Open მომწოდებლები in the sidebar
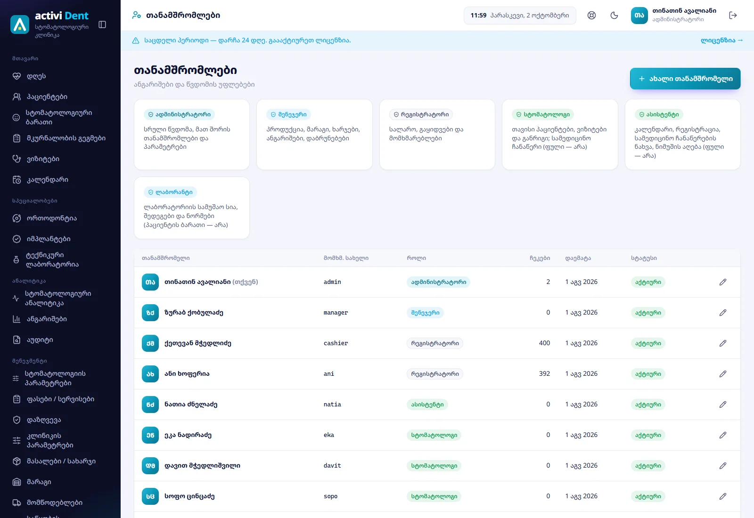The width and height of the screenshot is (754, 518). (60, 503)
